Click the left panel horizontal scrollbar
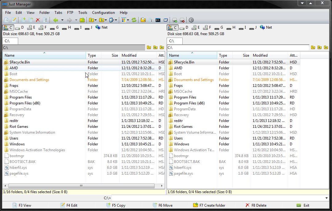The height and width of the screenshot is (211, 332). click(81, 186)
